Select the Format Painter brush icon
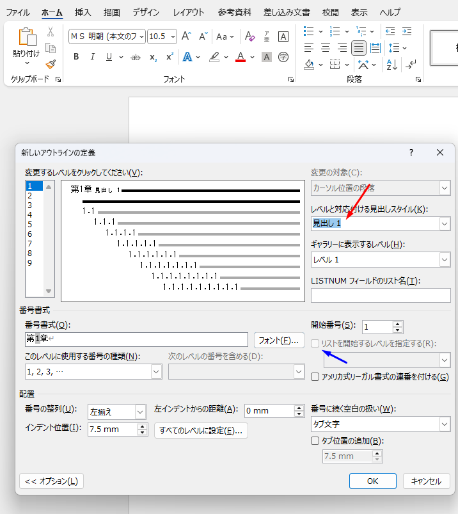 51,64
